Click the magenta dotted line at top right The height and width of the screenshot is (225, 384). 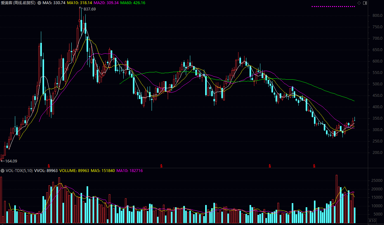pyautogui.click(x=333, y=6)
